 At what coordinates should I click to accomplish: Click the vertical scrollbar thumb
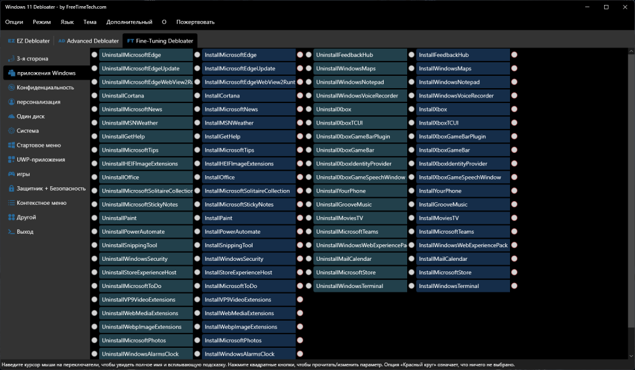(x=631, y=191)
